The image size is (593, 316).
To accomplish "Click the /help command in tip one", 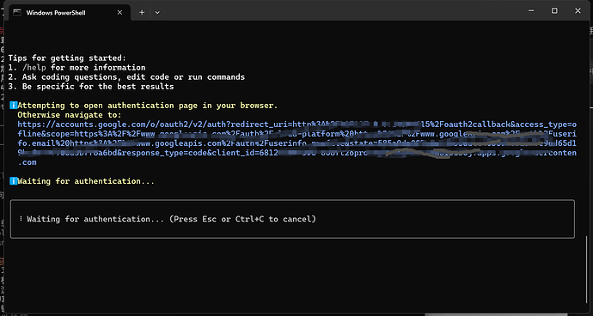I will 34,68.
